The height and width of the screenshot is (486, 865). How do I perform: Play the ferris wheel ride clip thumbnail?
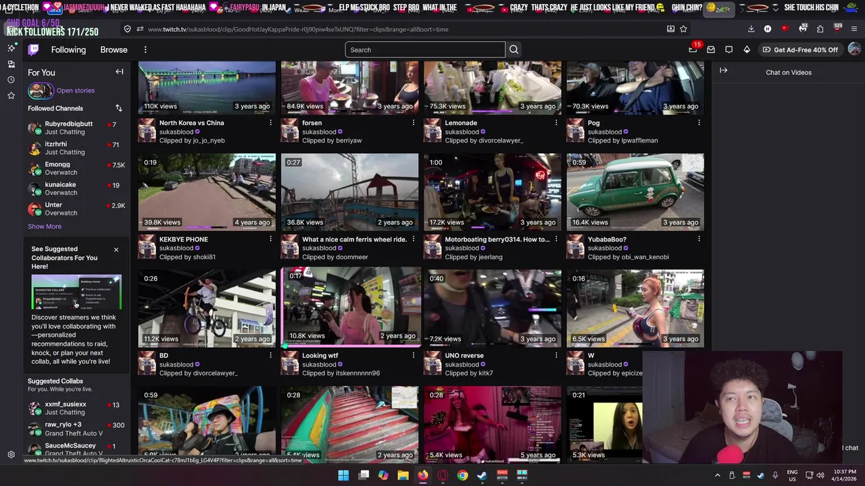(x=349, y=192)
